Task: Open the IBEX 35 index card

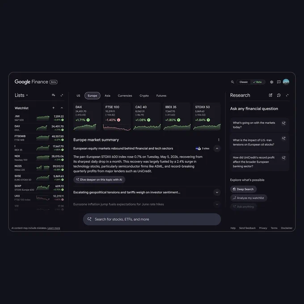Action: coord(177,117)
